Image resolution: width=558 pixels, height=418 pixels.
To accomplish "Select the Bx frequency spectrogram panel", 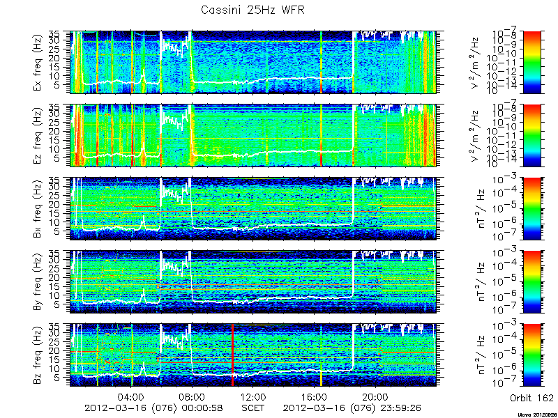I will click(253, 208).
